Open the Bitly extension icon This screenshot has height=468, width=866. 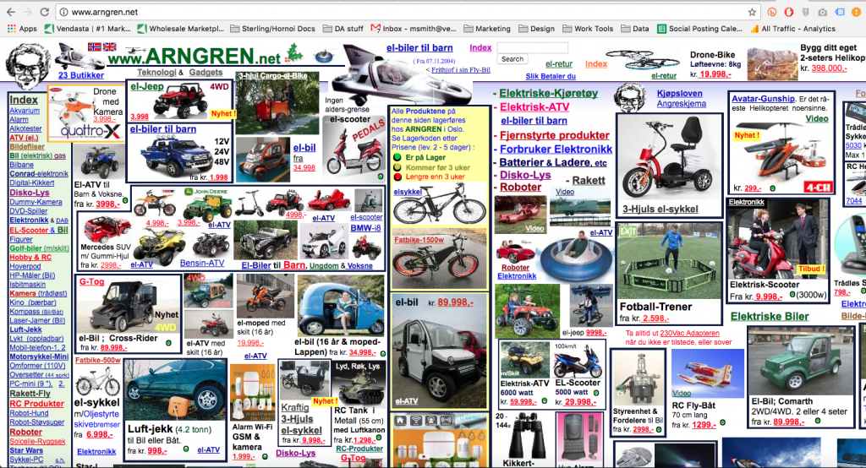(x=772, y=12)
